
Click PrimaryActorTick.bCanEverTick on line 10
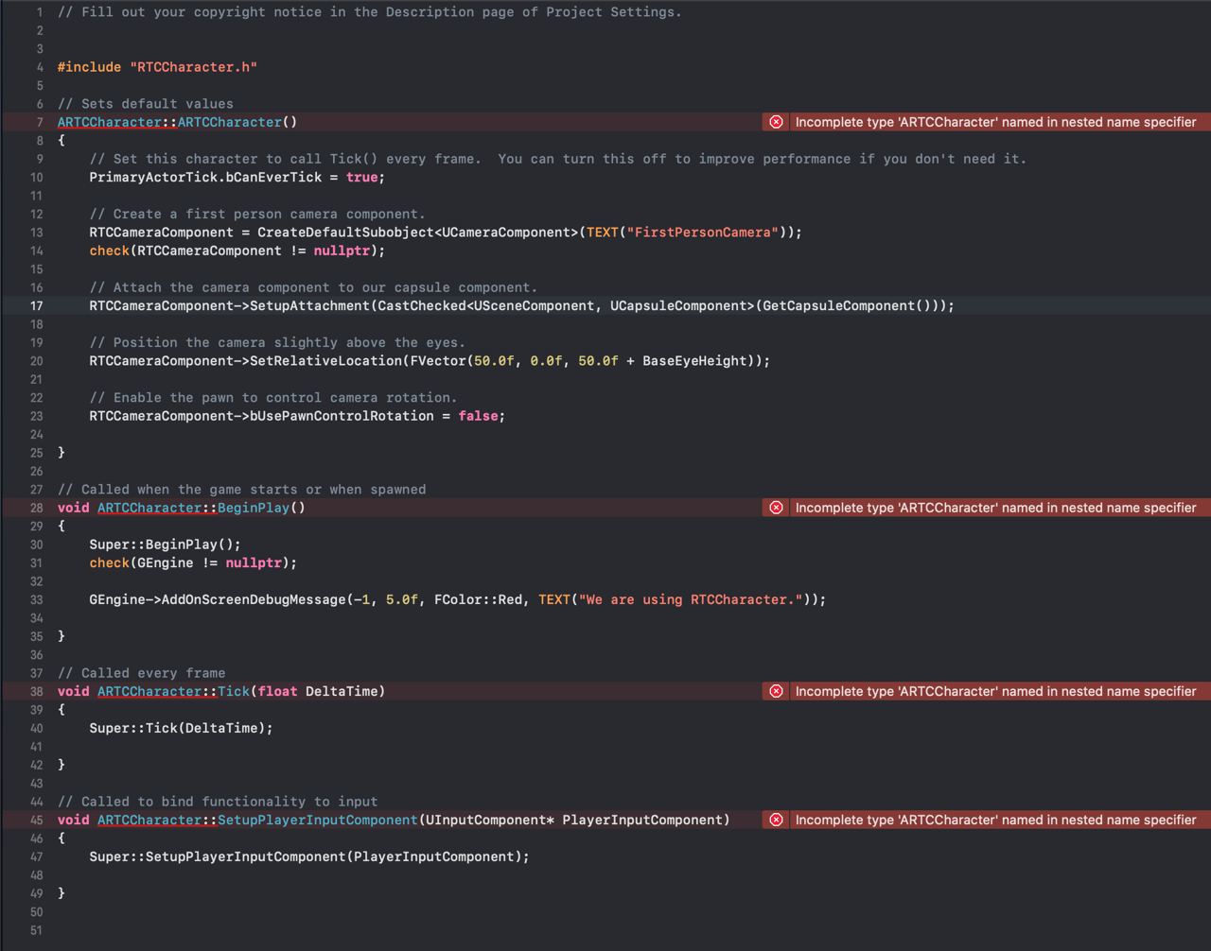point(205,177)
